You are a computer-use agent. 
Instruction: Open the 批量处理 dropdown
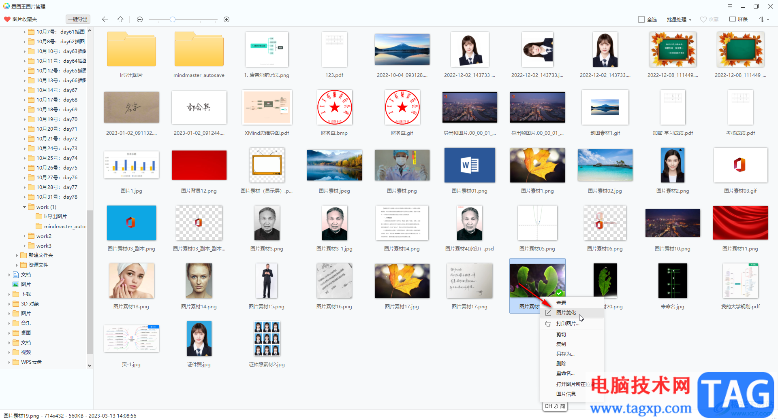pos(679,19)
